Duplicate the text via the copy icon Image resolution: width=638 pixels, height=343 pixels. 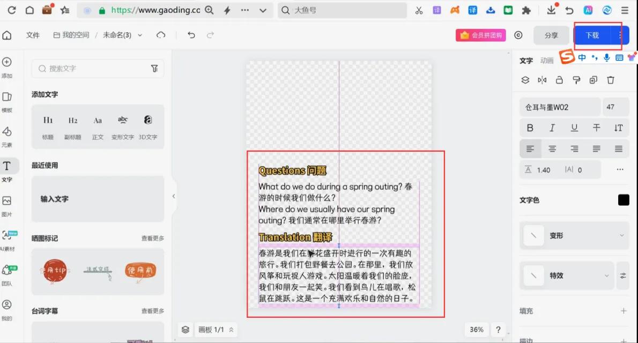[x=594, y=80]
